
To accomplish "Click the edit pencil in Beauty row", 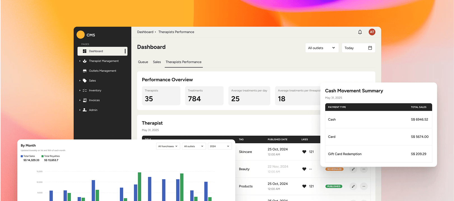I will (353, 169).
